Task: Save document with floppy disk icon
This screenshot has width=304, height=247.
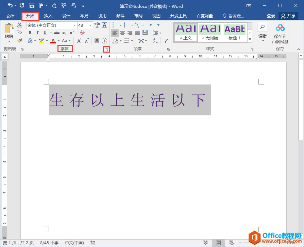Action: coord(32,6)
